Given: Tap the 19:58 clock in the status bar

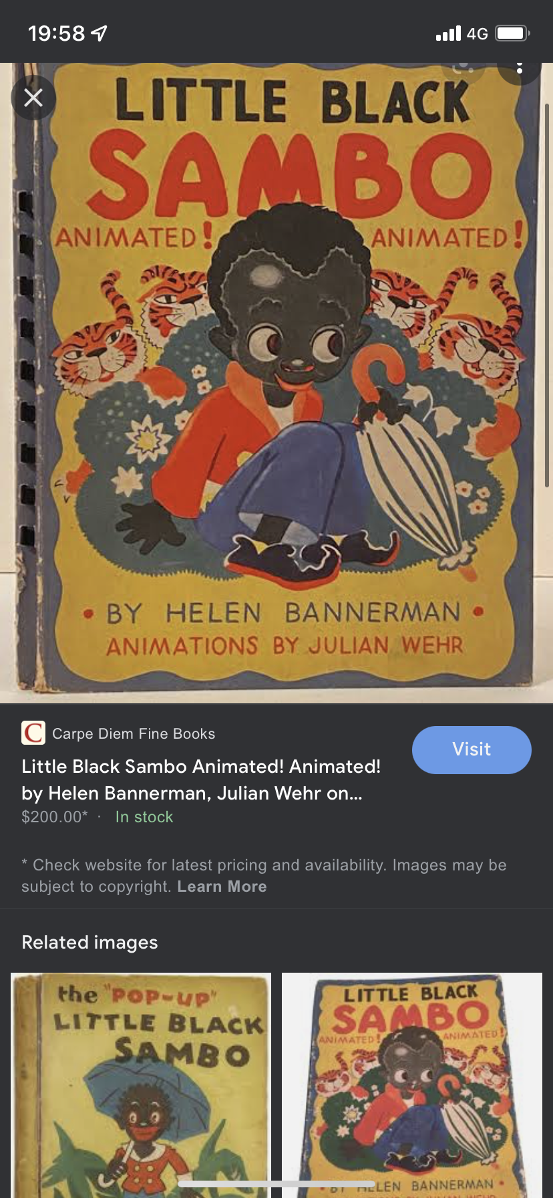Looking at the screenshot, I should pos(57,33).
